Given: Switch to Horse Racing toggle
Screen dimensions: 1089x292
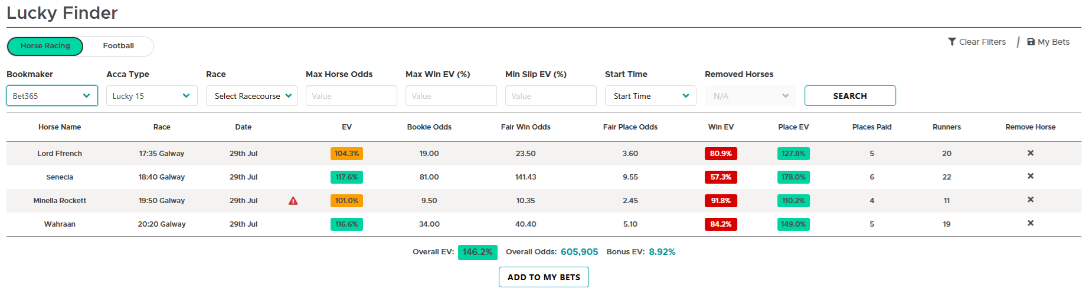Looking at the screenshot, I should pos(45,46).
